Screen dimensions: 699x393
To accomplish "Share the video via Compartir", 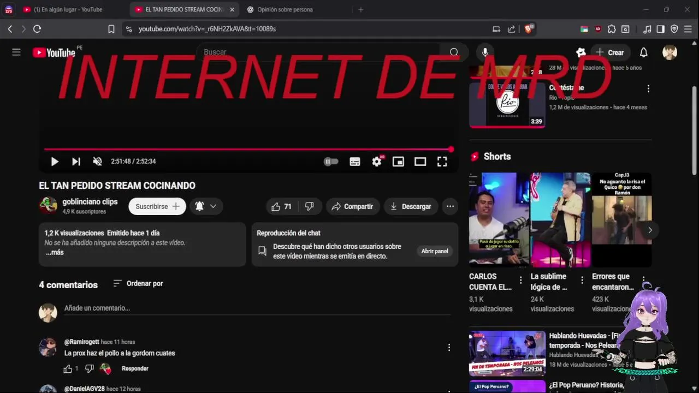I will tap(353, 206).
